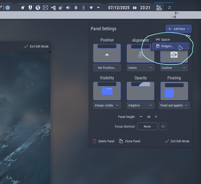Click the Floating preview thumbnail
The width and height of the screenshot is (201, 184).
pyautogui.click(x=174, y=91)
